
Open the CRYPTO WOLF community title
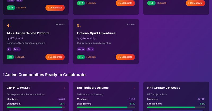coord(19,88)
